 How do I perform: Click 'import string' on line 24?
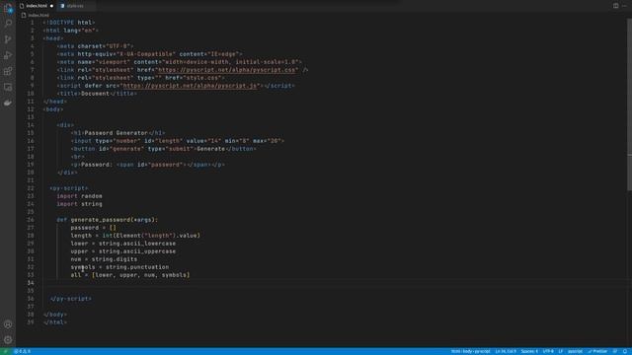pos(79,204)
